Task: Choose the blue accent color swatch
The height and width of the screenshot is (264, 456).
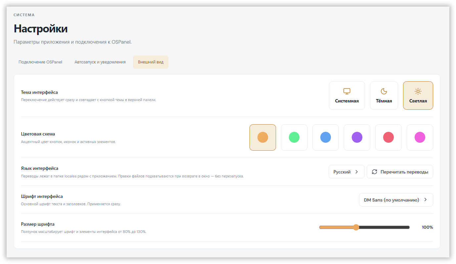Action: [x=326, y=137]
